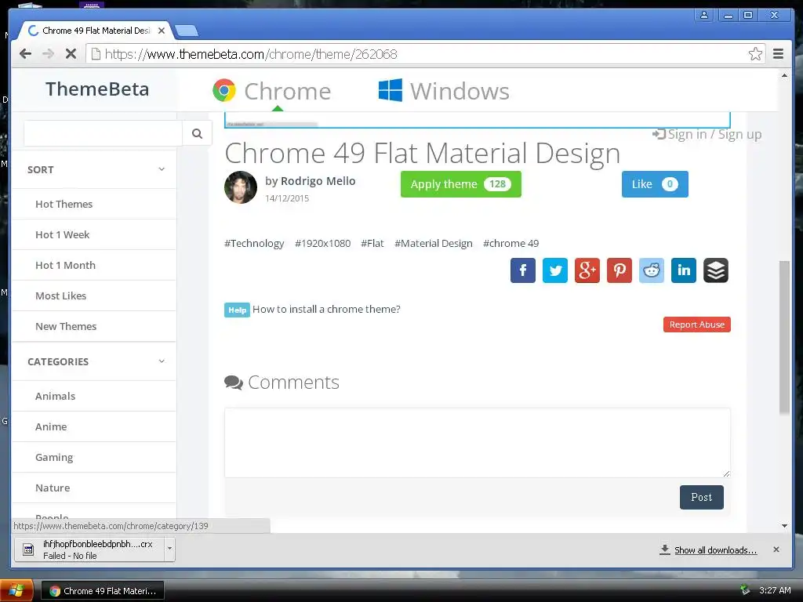
Task: Click the system tray network icon
Action: (745, 590)
